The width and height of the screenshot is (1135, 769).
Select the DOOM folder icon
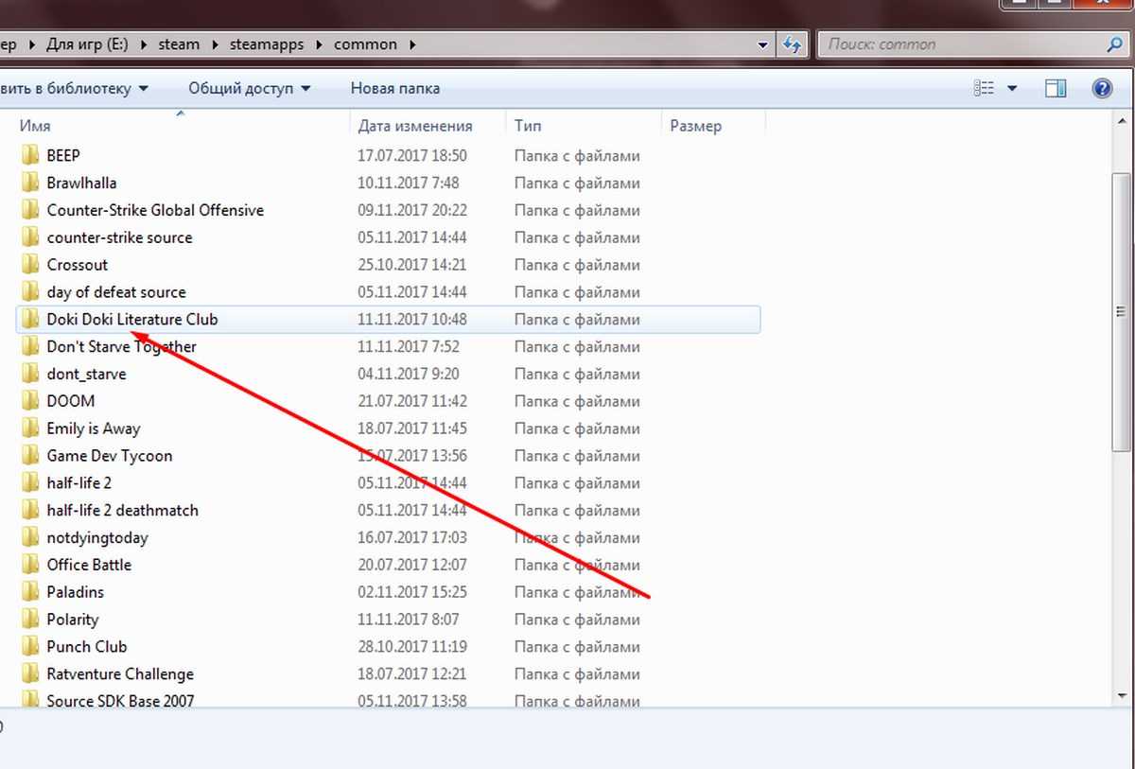click(30, 401)
